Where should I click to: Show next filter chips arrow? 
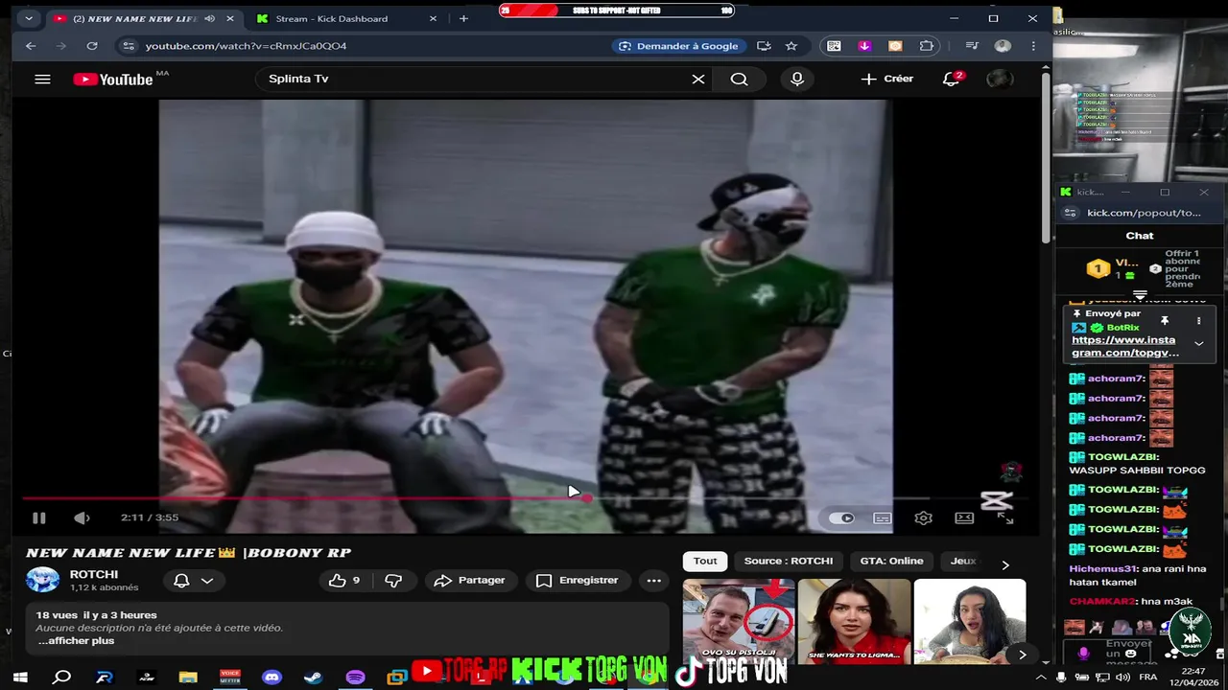1004,564
